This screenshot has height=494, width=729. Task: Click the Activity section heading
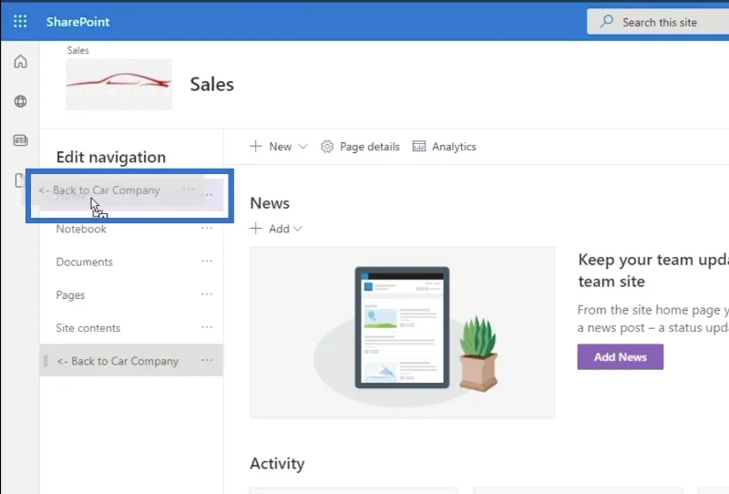coord(277,463)
